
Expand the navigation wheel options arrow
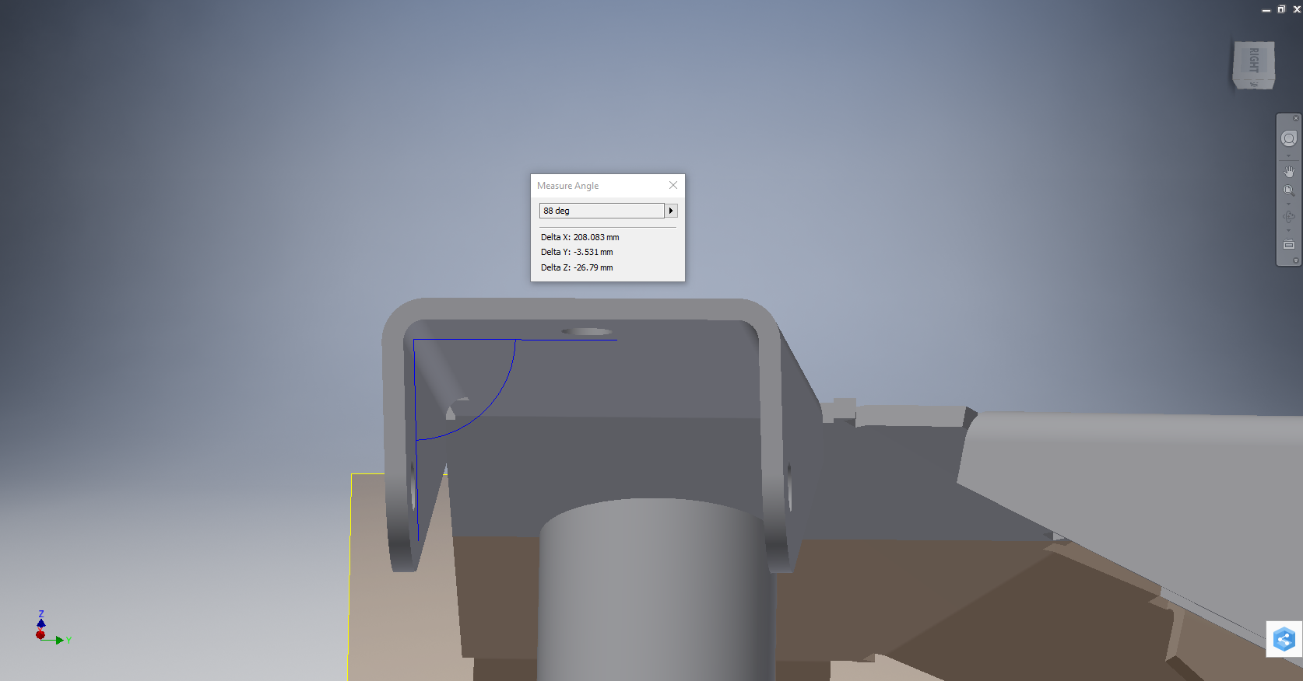click(1289, 155)
